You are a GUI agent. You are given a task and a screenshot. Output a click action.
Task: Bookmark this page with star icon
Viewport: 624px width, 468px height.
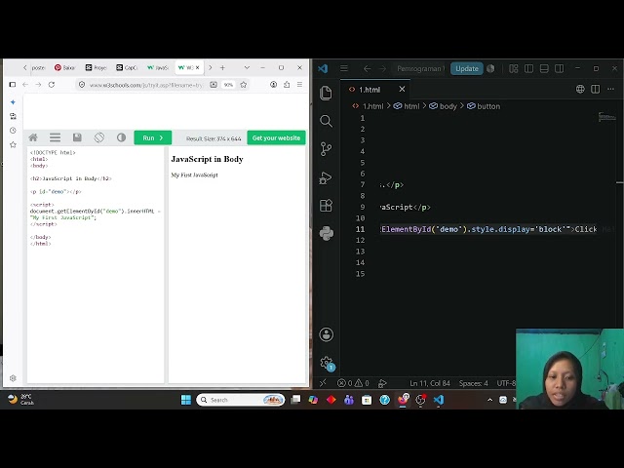(x=244, y=85)
